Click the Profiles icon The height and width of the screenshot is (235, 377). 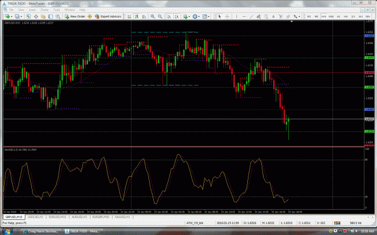(x=17, y=17)
